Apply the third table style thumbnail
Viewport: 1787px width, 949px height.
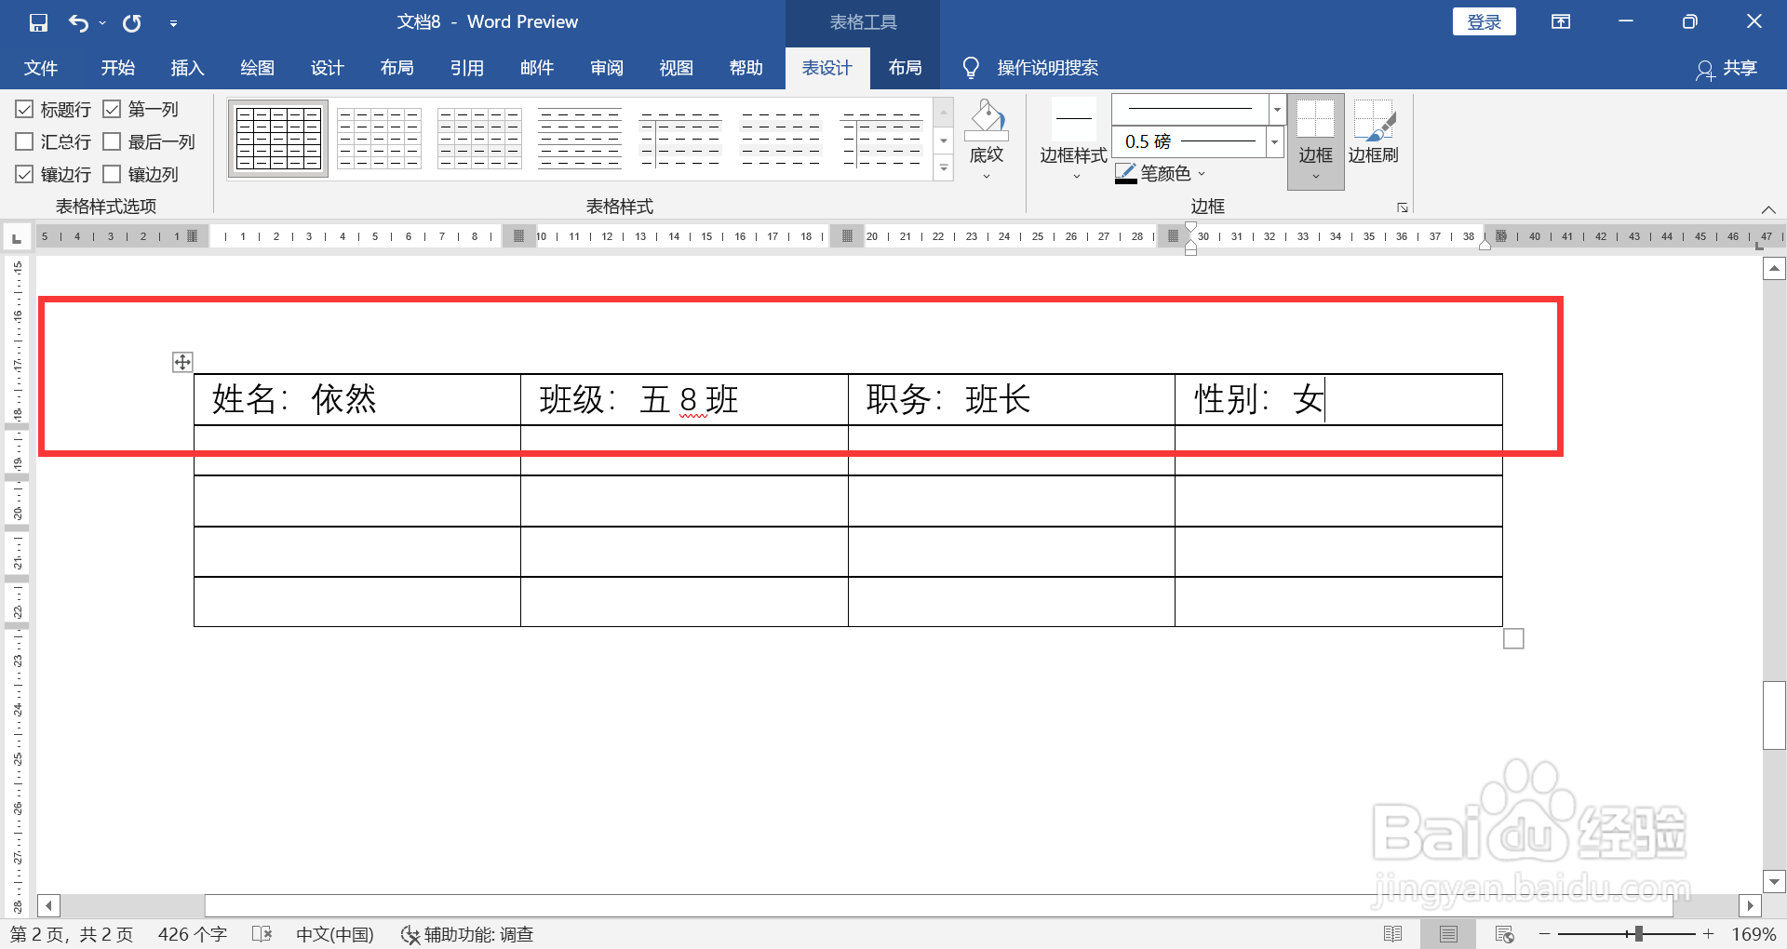[479, 139]
